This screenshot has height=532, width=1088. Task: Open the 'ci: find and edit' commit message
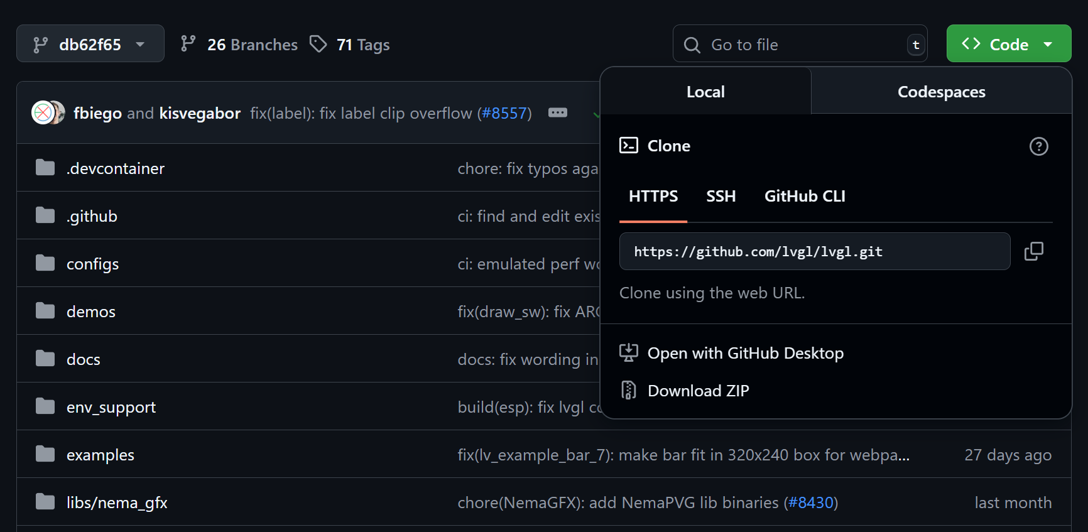(528, 216)
